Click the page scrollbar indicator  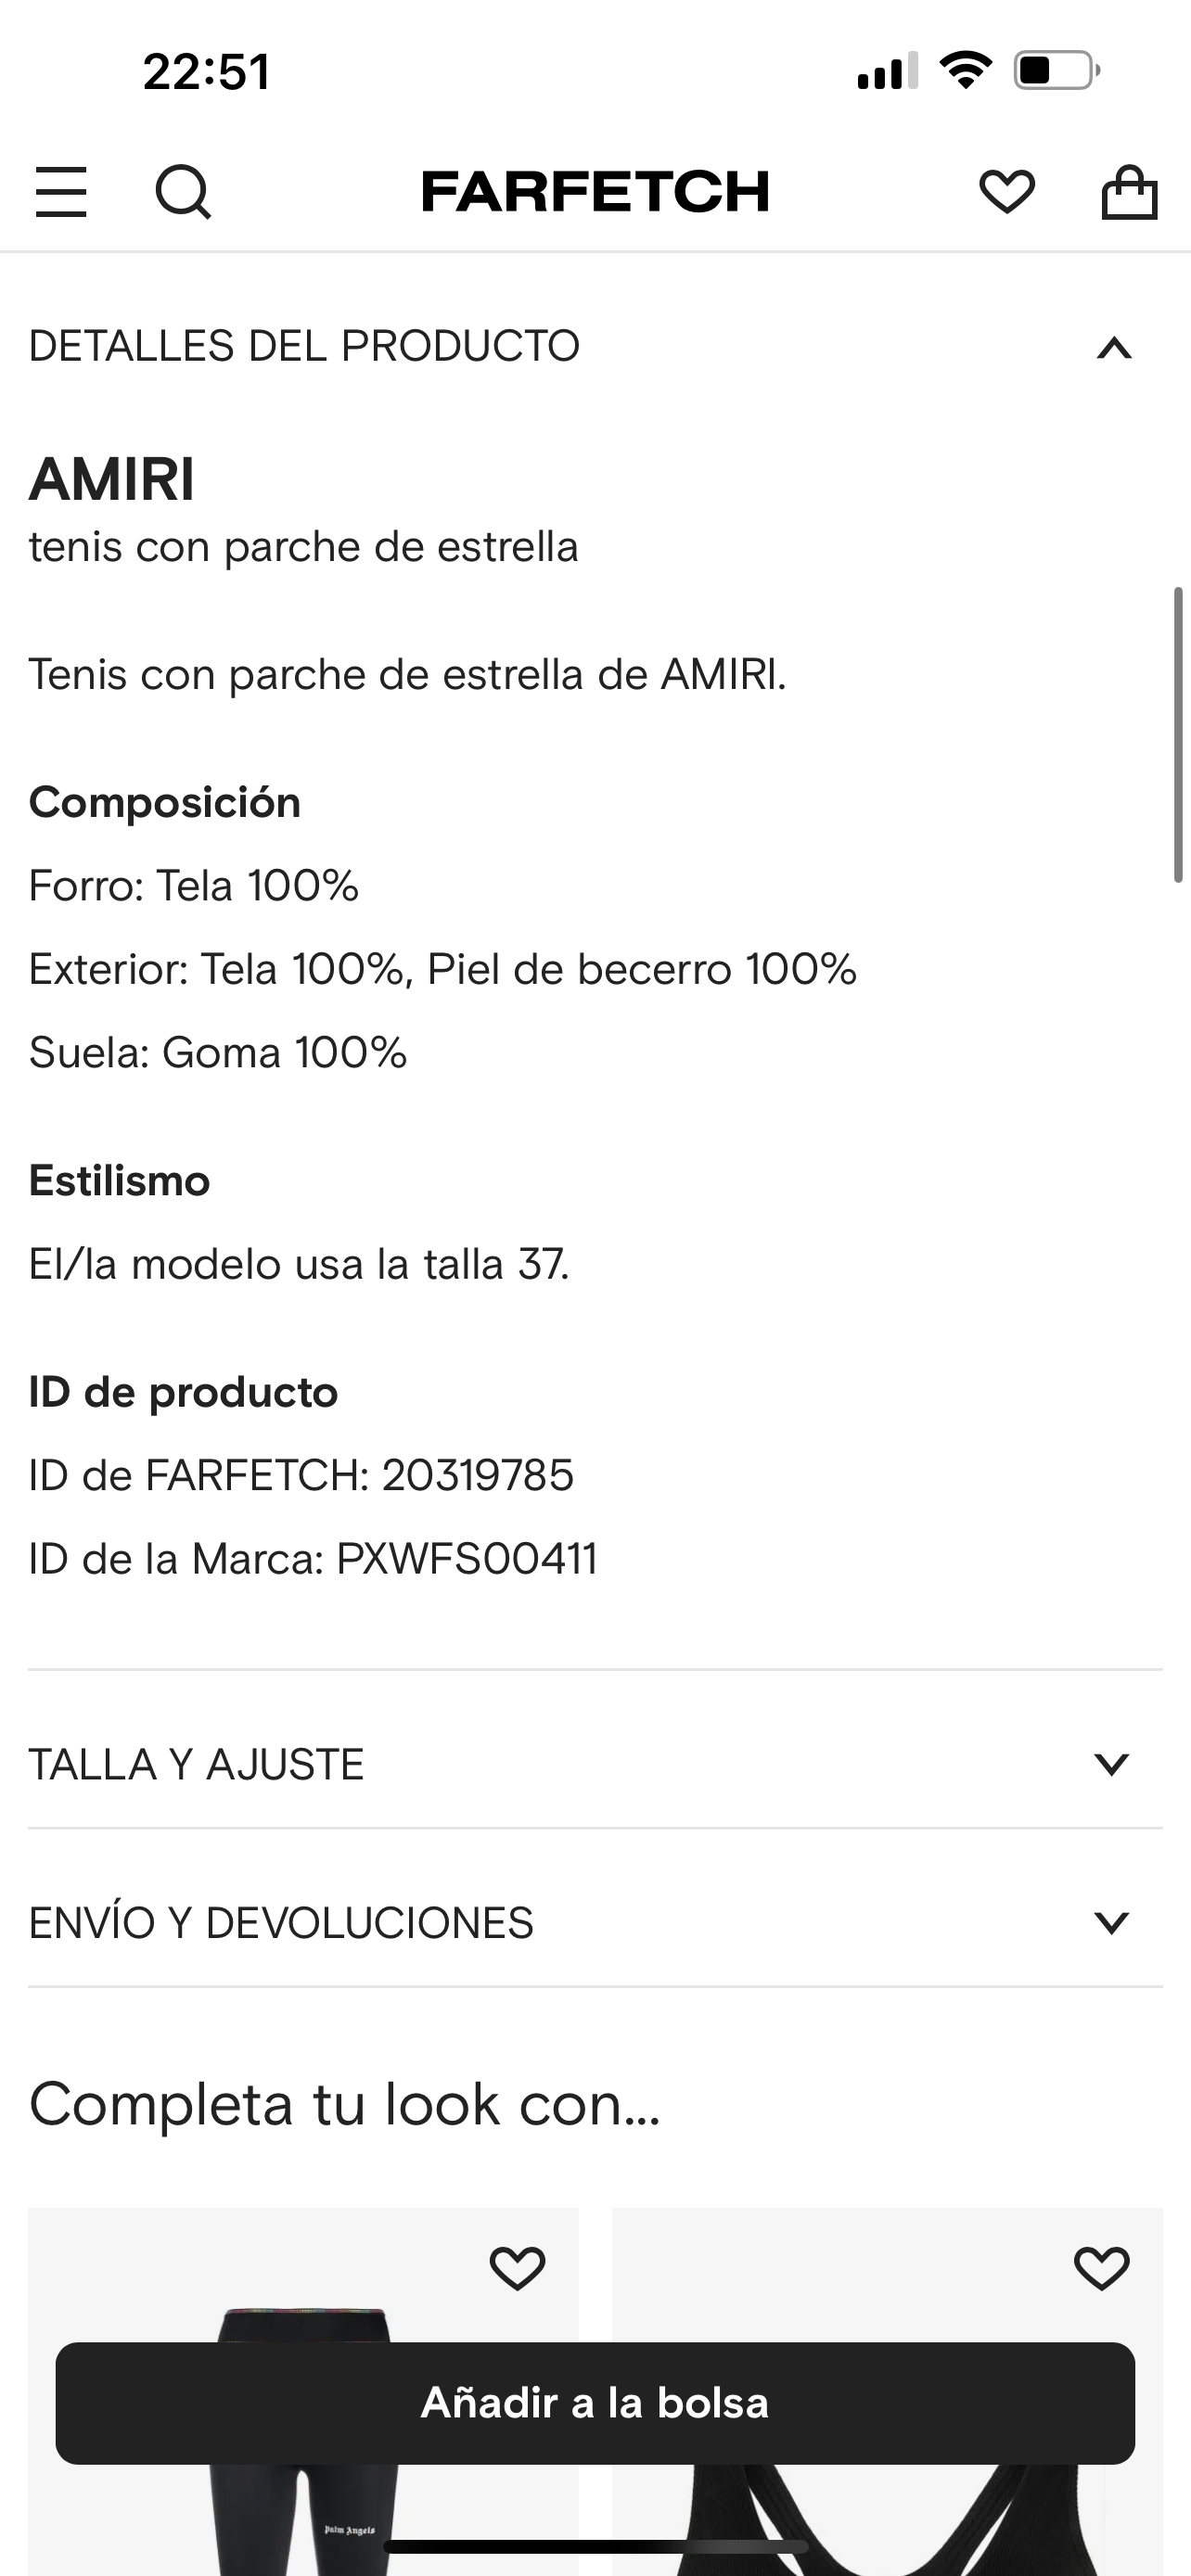tap(1179, 736)
